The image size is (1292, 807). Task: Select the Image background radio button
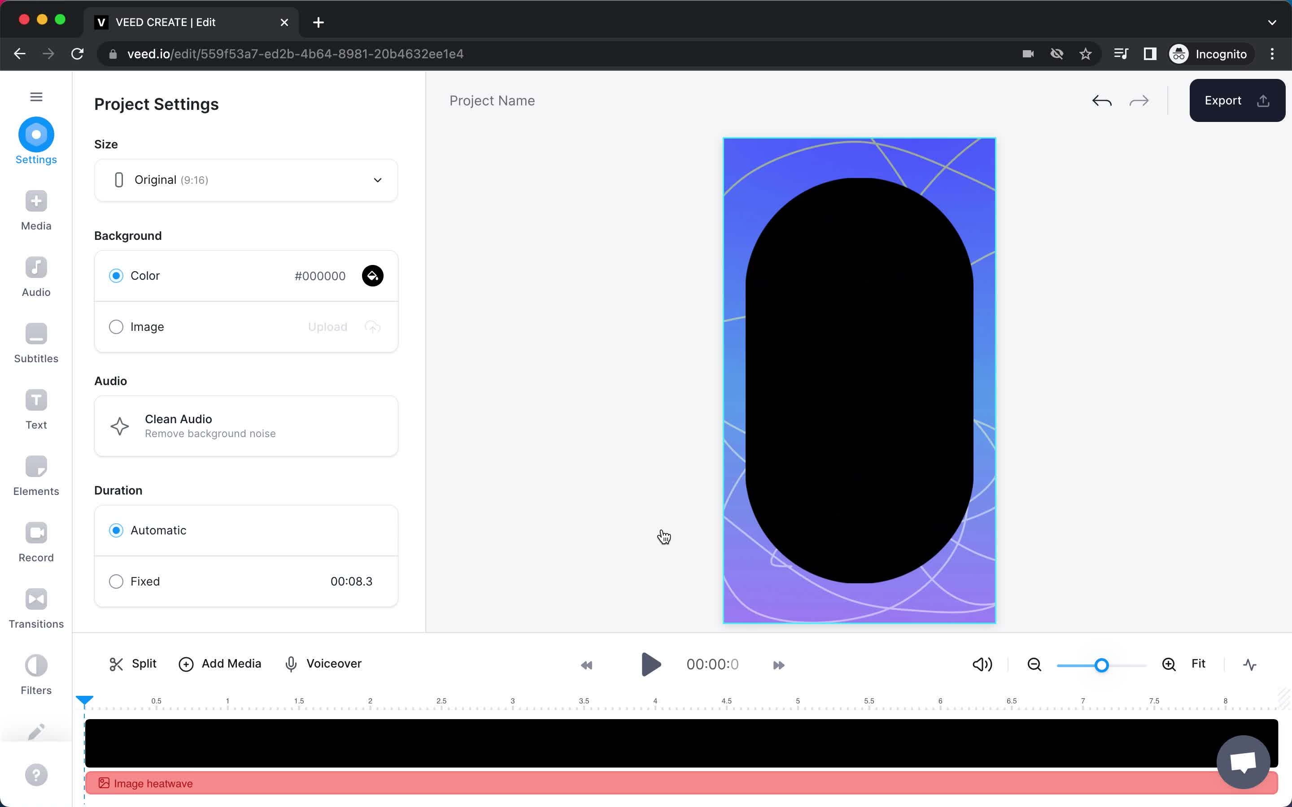click(x=116, y=327)
